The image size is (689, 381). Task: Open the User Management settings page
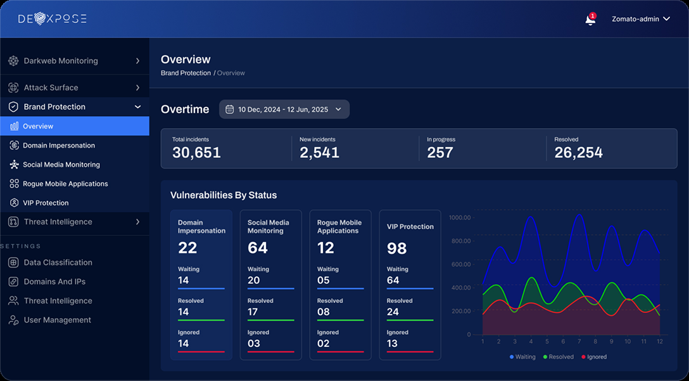click(57, 320)
